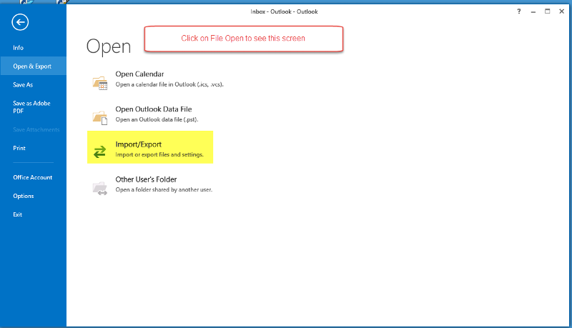Screen dimensions: 572x328
Task: Click Open Outlook Data File title
Action: (154, 109)
